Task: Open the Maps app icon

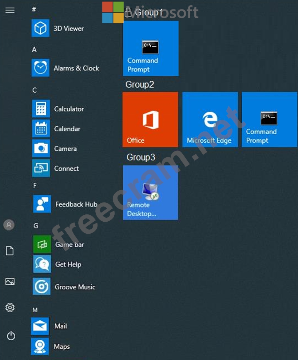Action: tap(40, 346)
